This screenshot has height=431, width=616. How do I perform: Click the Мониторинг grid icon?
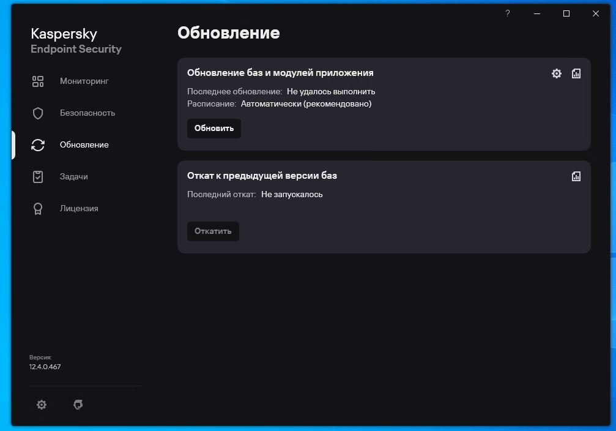click(38, 81)
